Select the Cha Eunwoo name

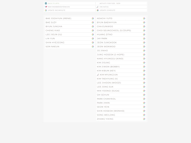tap(105, 26)
